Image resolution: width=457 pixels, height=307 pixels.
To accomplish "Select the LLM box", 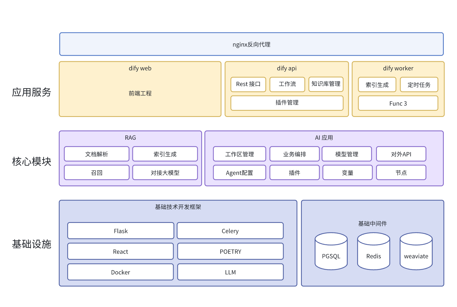I will point(230,272).
